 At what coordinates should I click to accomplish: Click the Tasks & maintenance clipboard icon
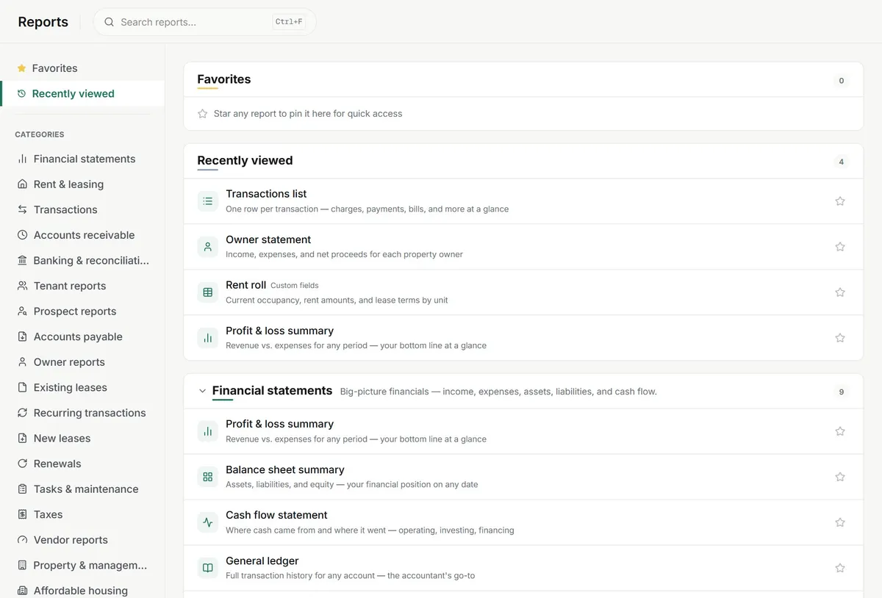click(22, 489)
